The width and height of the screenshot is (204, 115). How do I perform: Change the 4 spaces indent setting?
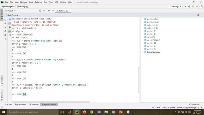171,108
